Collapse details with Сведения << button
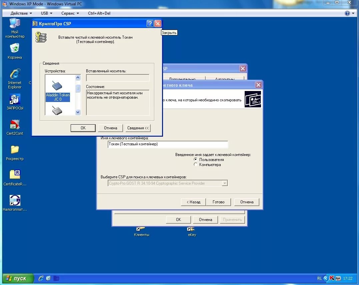The image size is (359, 285). point(138,128)
